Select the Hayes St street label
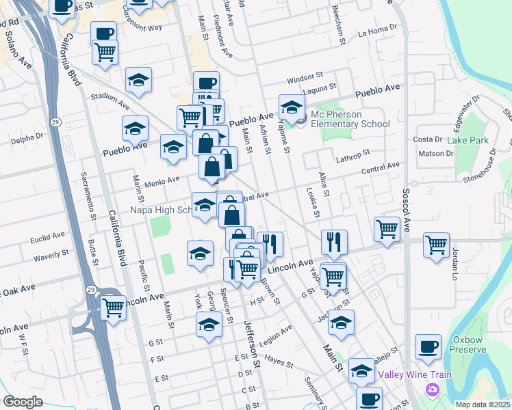The image size is (512, 410). (279, 361)
